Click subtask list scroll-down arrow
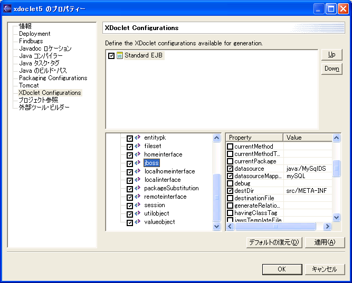352x283 pixels. click(x=216, y=226)
